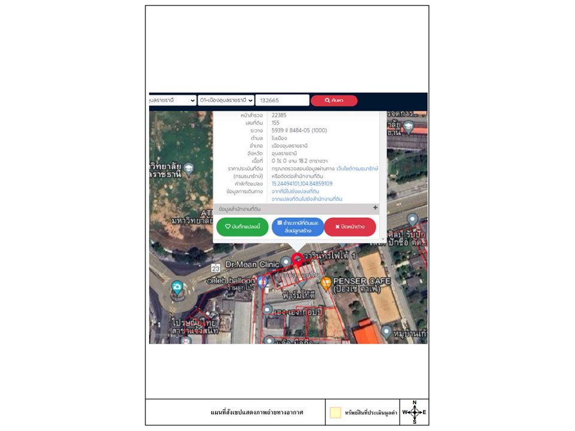Click the route 23 highway shield icon
Screen dimensions: 575x431
click(215, 268)
